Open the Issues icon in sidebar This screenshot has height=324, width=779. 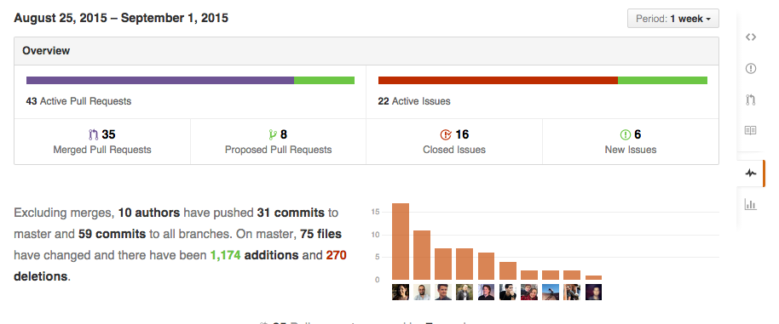751,68
